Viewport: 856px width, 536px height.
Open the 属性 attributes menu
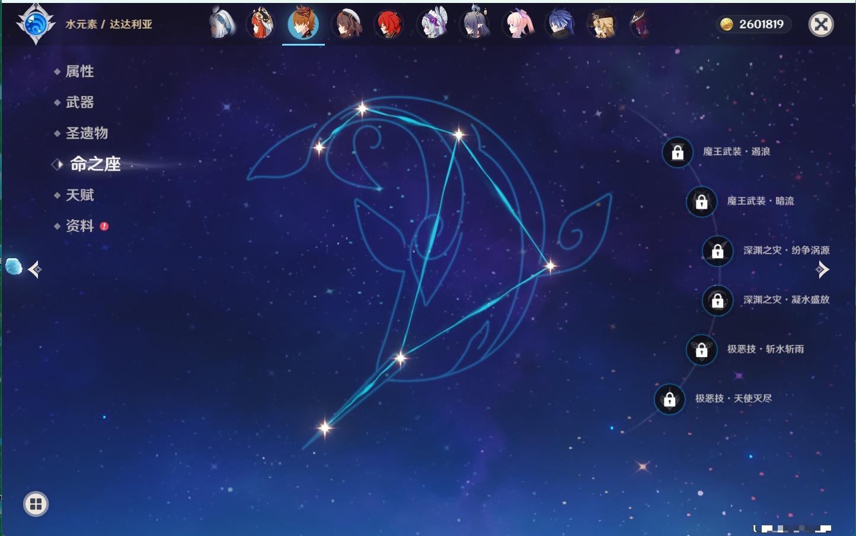79,72
